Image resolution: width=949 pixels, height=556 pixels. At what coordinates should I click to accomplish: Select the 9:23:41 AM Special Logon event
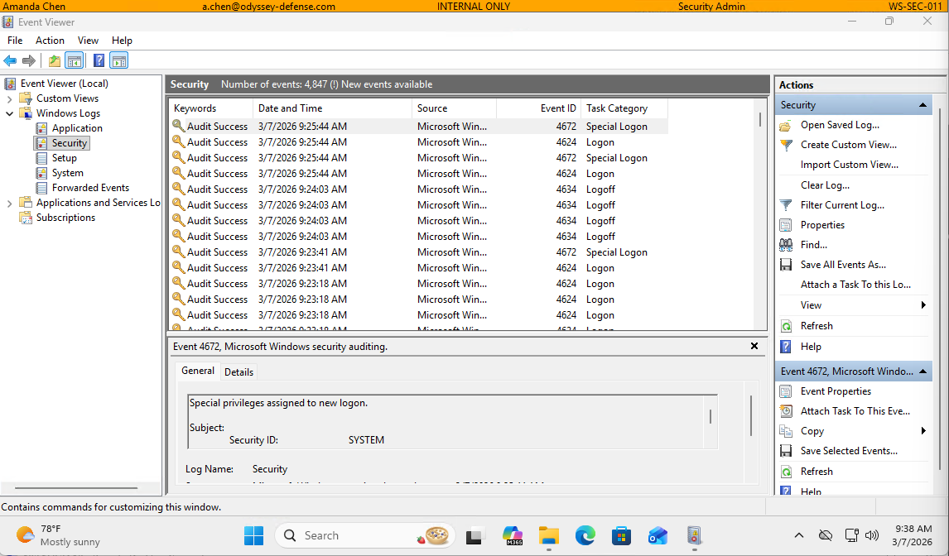coord(373,252)
